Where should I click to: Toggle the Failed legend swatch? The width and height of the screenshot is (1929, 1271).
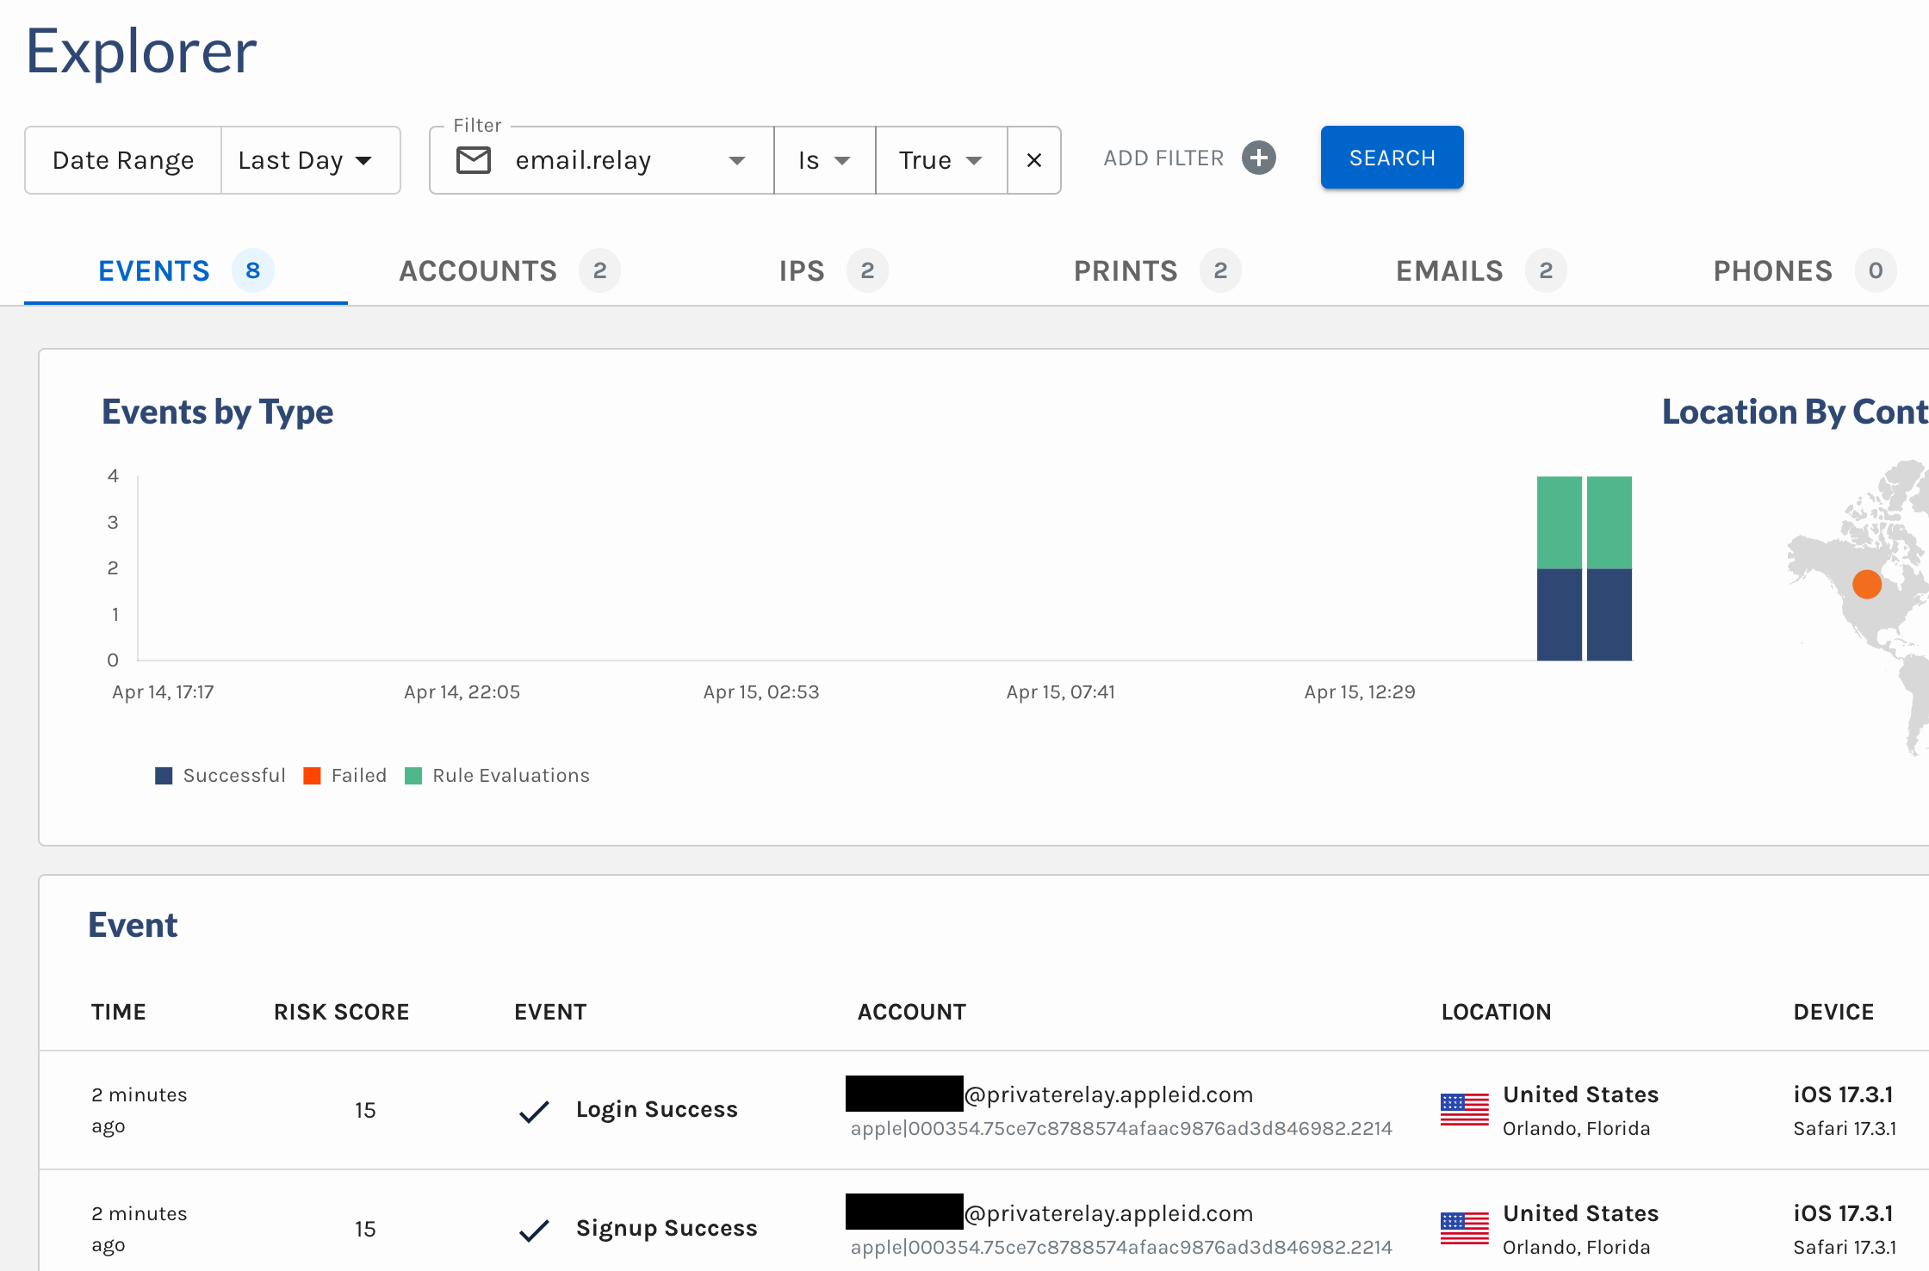(x=312, y=776)
